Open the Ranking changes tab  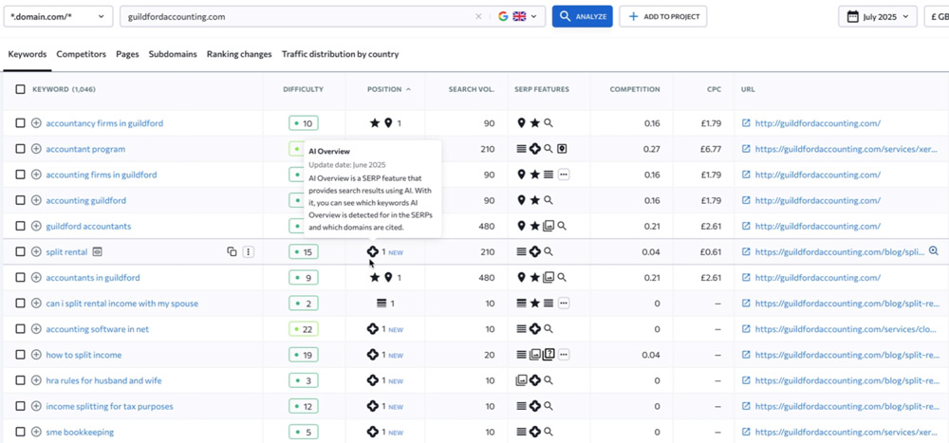coord(239,54)
